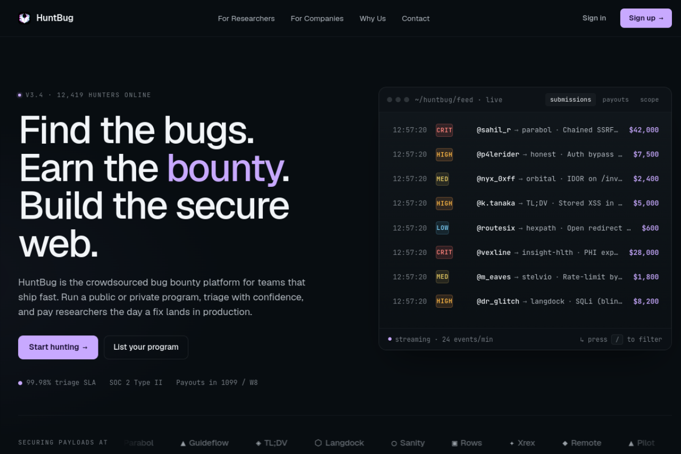Click the LOW badge on the @routesix row
Viewport: 681px width, 454px height.
pyautogui.click(x=442, y=228)
